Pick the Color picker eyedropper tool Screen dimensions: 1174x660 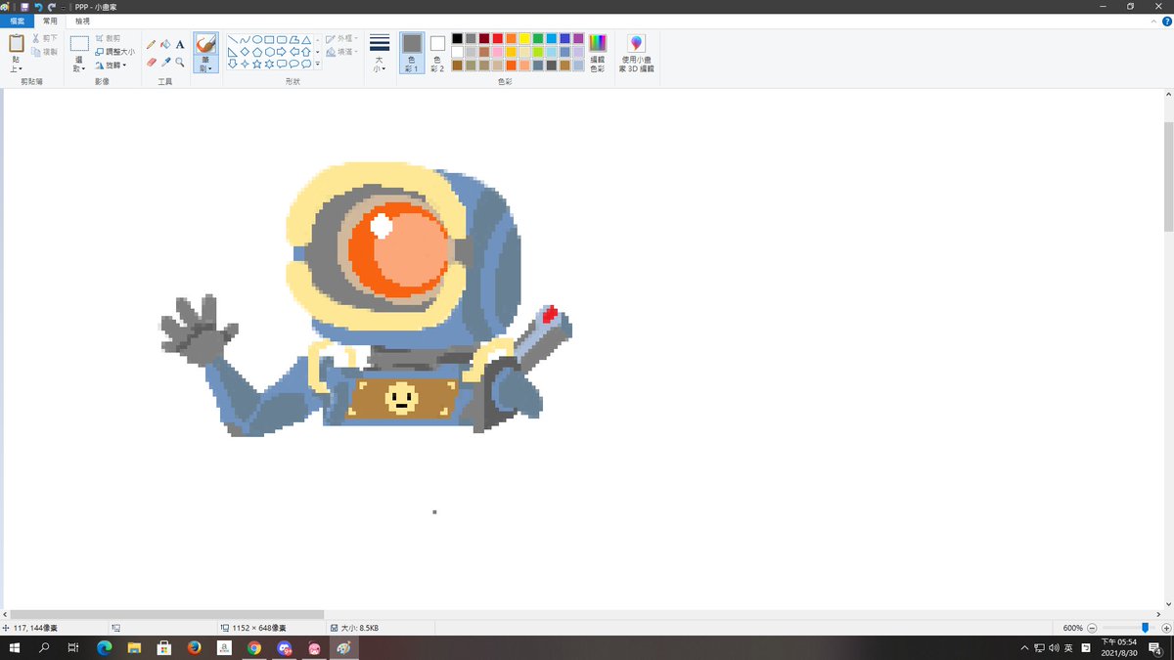tap(165, 62)
